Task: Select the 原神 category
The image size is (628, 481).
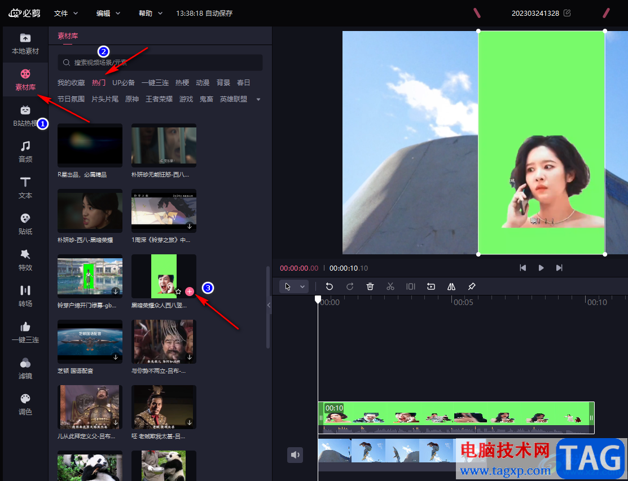Action: click(132, 99)
